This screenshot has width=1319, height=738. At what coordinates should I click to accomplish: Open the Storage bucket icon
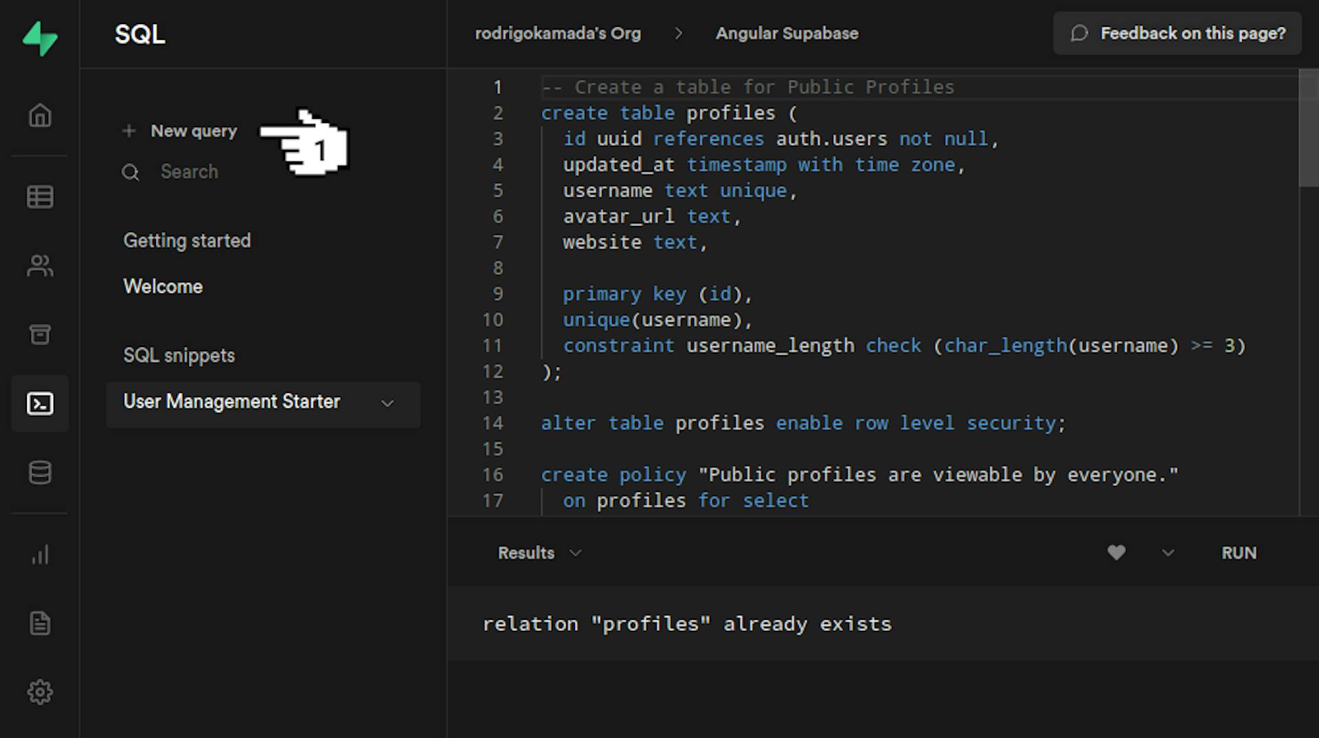(x=40, y=335)
